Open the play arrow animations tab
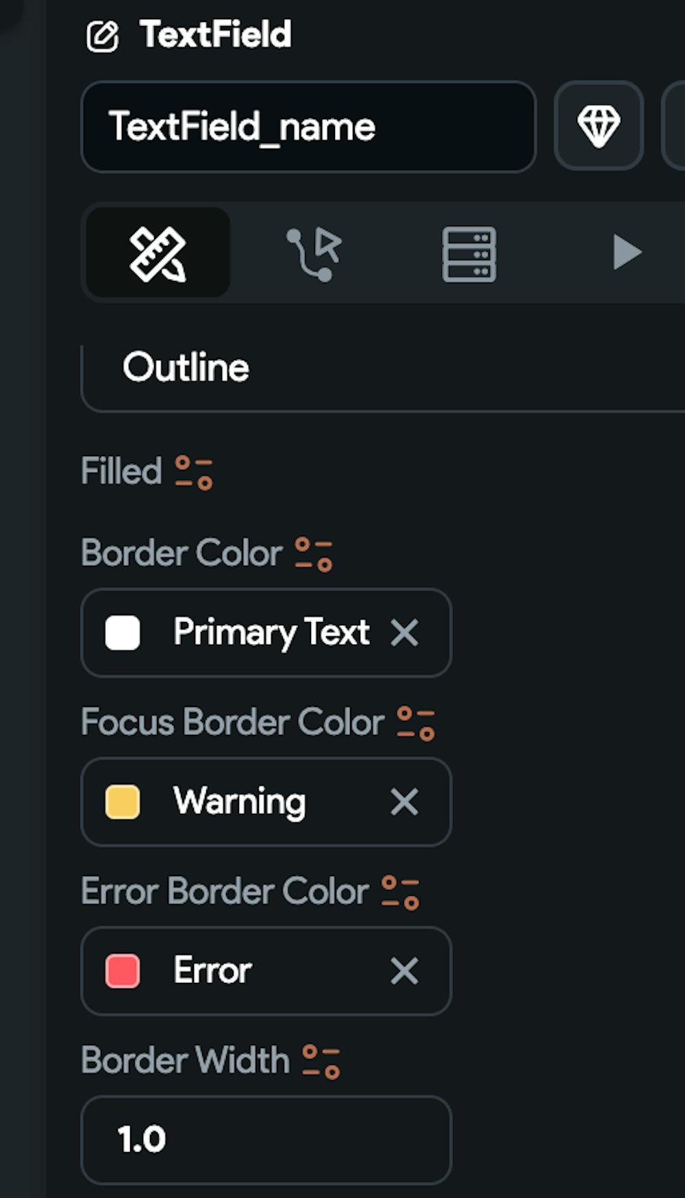The width and height of the screenshot is (685, 1198). [x=626, y=252]
